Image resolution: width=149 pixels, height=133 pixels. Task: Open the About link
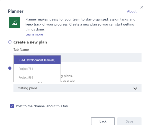[x=132, y=11]
